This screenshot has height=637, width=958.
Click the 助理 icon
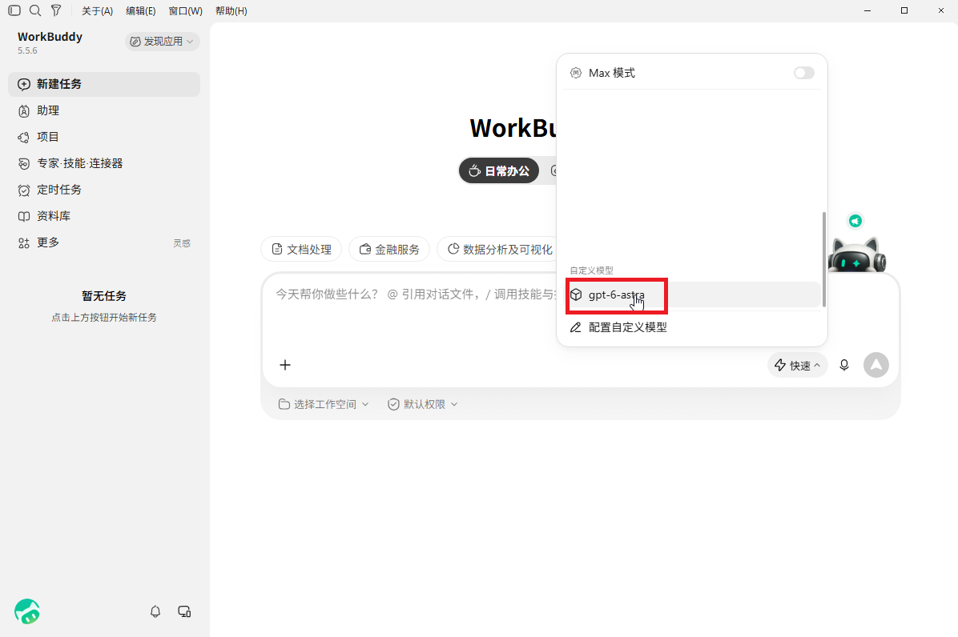pos(24,111)
